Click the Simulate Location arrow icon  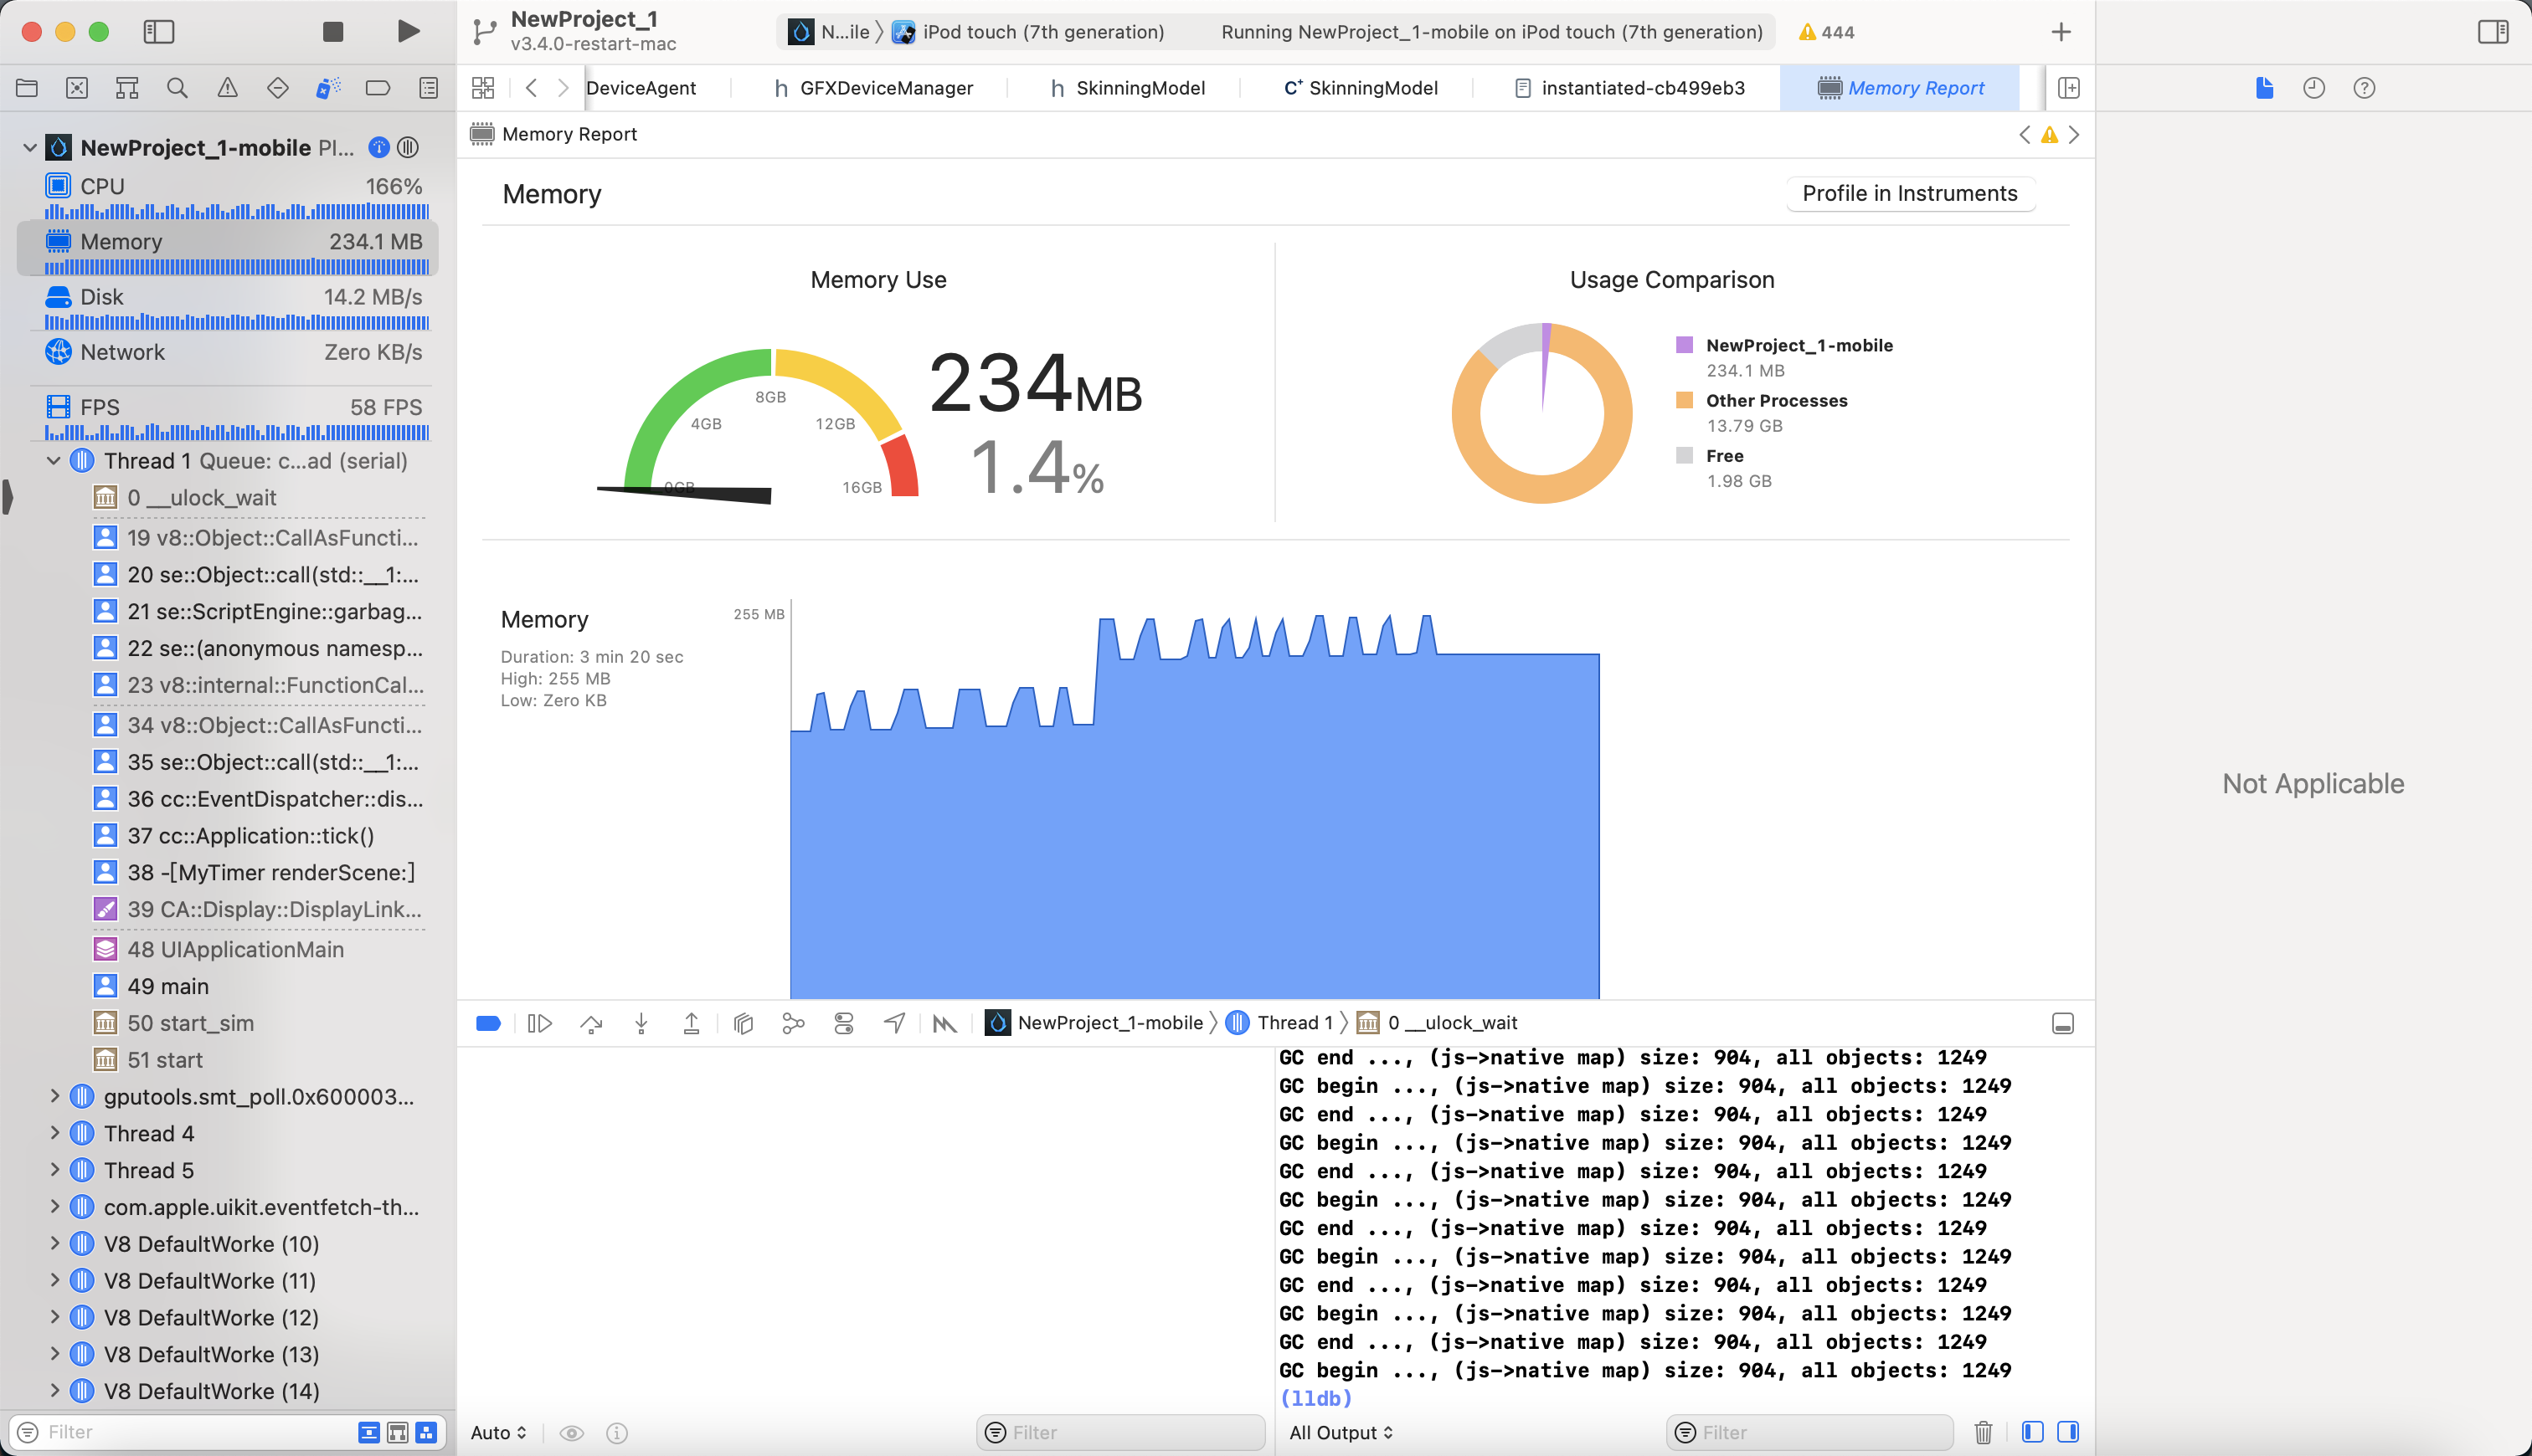point(894,1023)
